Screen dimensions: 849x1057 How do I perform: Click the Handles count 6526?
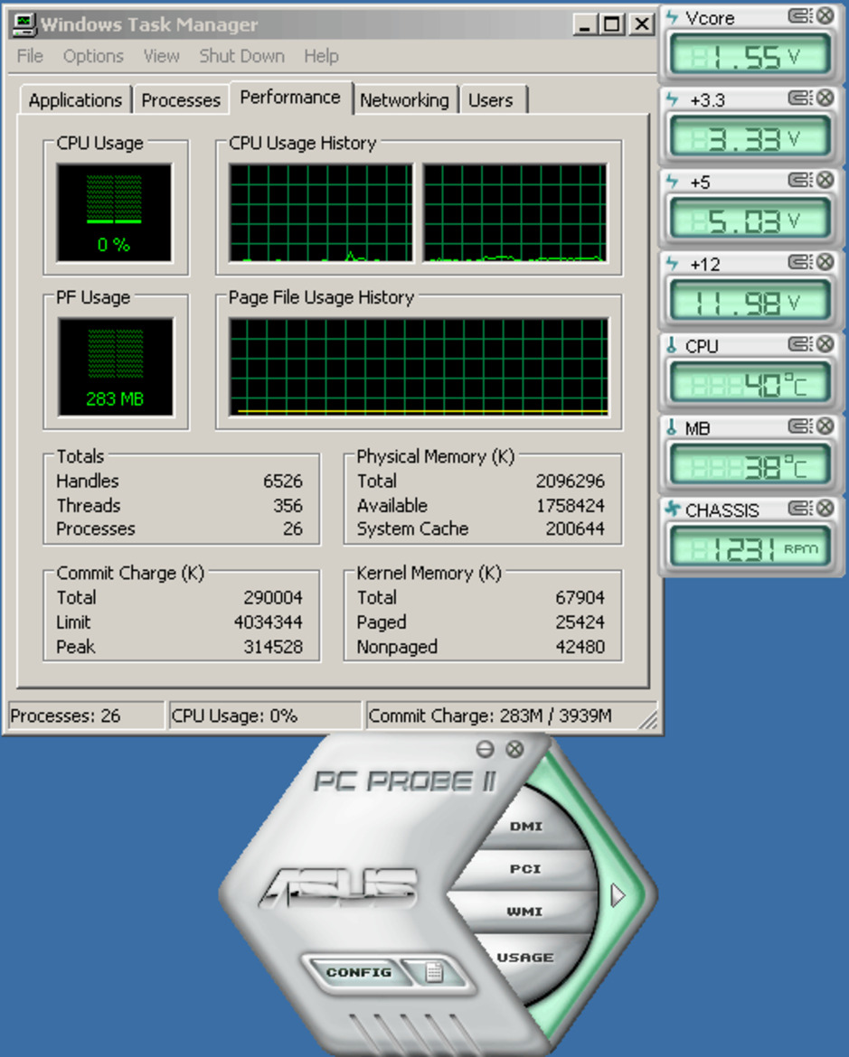tap(283, 482)
